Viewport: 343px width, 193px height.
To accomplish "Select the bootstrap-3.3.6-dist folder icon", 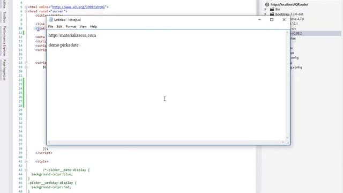I will [272, 14].
